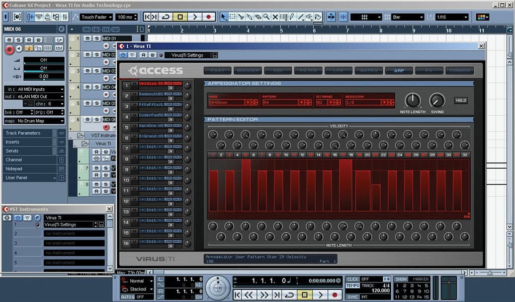Select the Zoom magnifier tool
The width and height of the screenshot is (515, 302).
[267, 17]
